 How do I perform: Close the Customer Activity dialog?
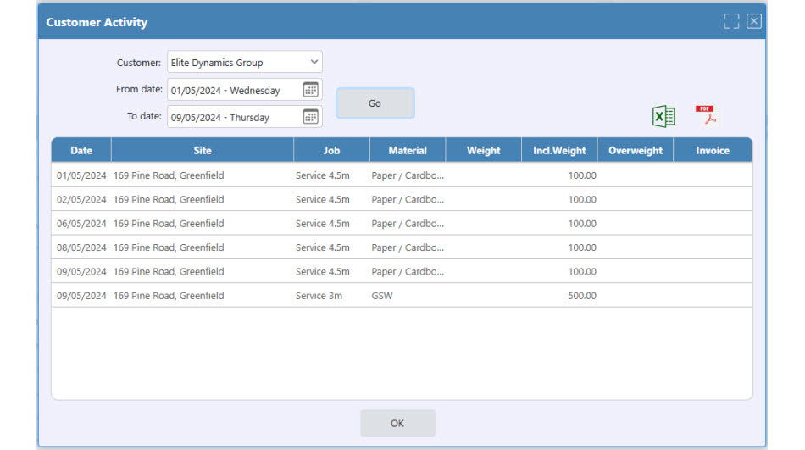tap(753, 21)
